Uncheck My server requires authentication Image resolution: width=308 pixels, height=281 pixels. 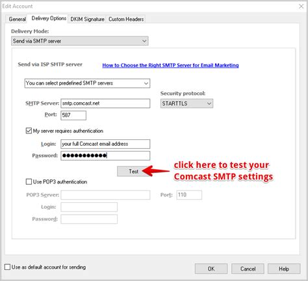click(x=29, y=131)
